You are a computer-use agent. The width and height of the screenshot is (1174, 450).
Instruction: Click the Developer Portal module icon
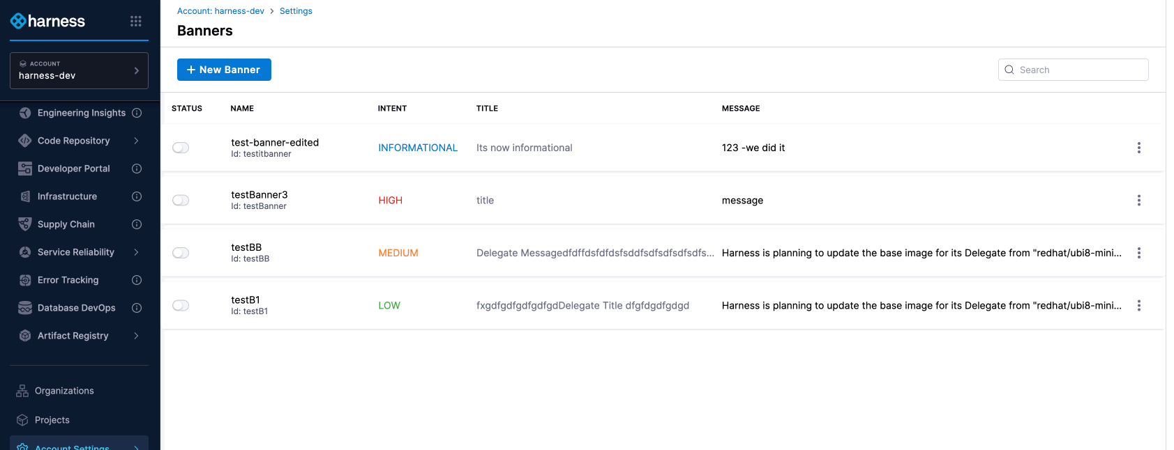pyautogui.click(x=25, y=169)
